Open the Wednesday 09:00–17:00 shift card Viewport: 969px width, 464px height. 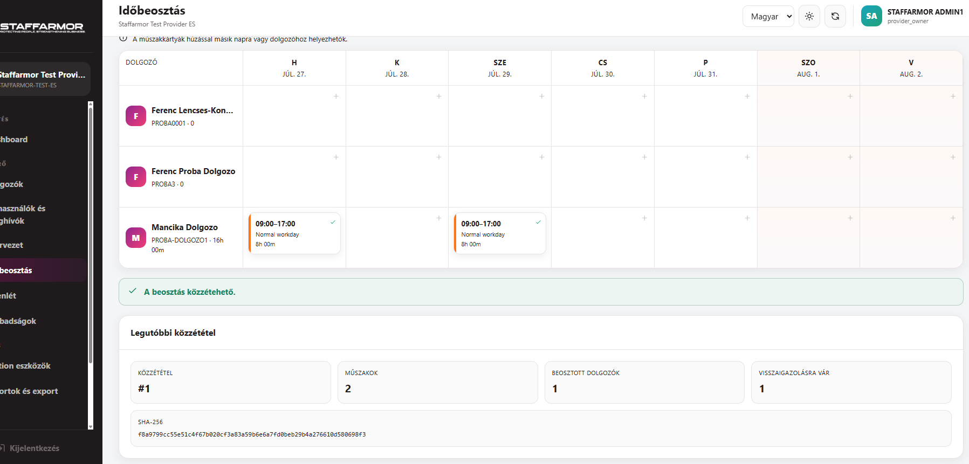click(x=500, y=233)
